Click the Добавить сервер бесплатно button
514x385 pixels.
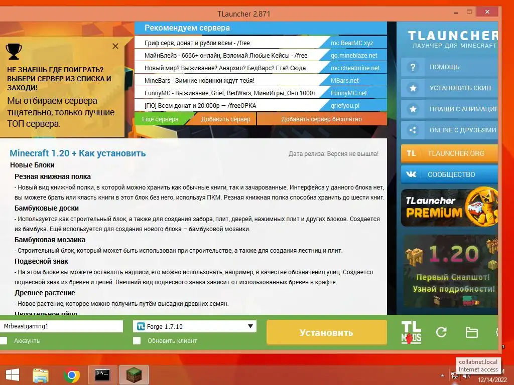(322, 119)
